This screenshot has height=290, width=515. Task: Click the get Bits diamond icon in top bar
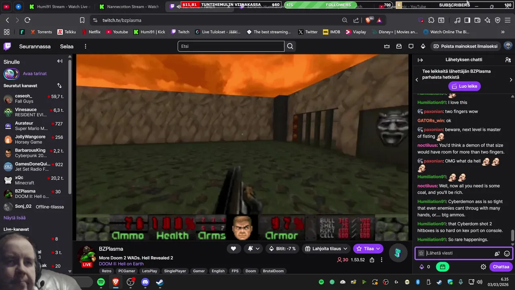pos(423,46)
